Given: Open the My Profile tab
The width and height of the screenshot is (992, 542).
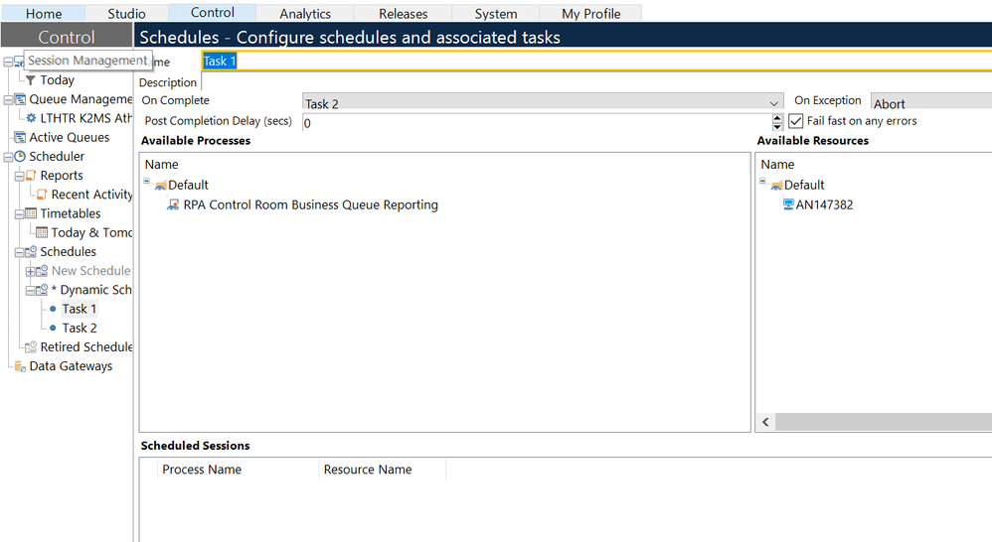Looking at the screenshot, I should coord(590,13).
